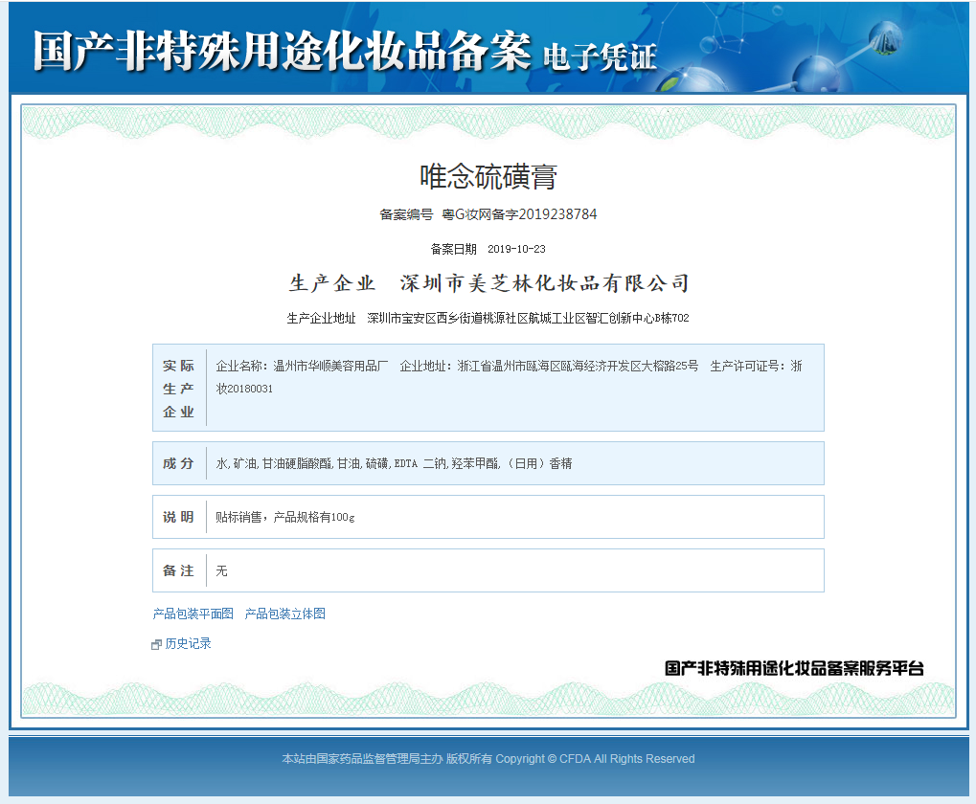
Task: Click the icon beside 历史记录
Action: pyautogui.click(x=156, y=645)
